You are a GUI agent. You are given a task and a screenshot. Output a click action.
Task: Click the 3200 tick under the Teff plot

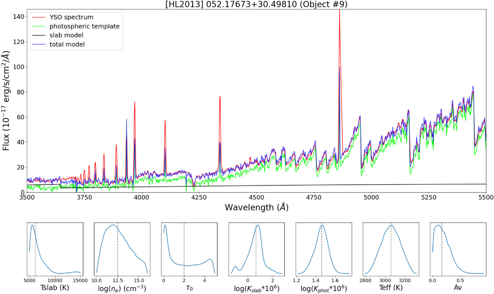coord(405,280)
